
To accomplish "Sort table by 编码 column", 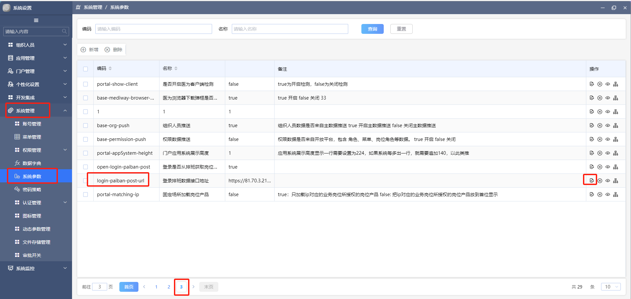I will (110, 68).
